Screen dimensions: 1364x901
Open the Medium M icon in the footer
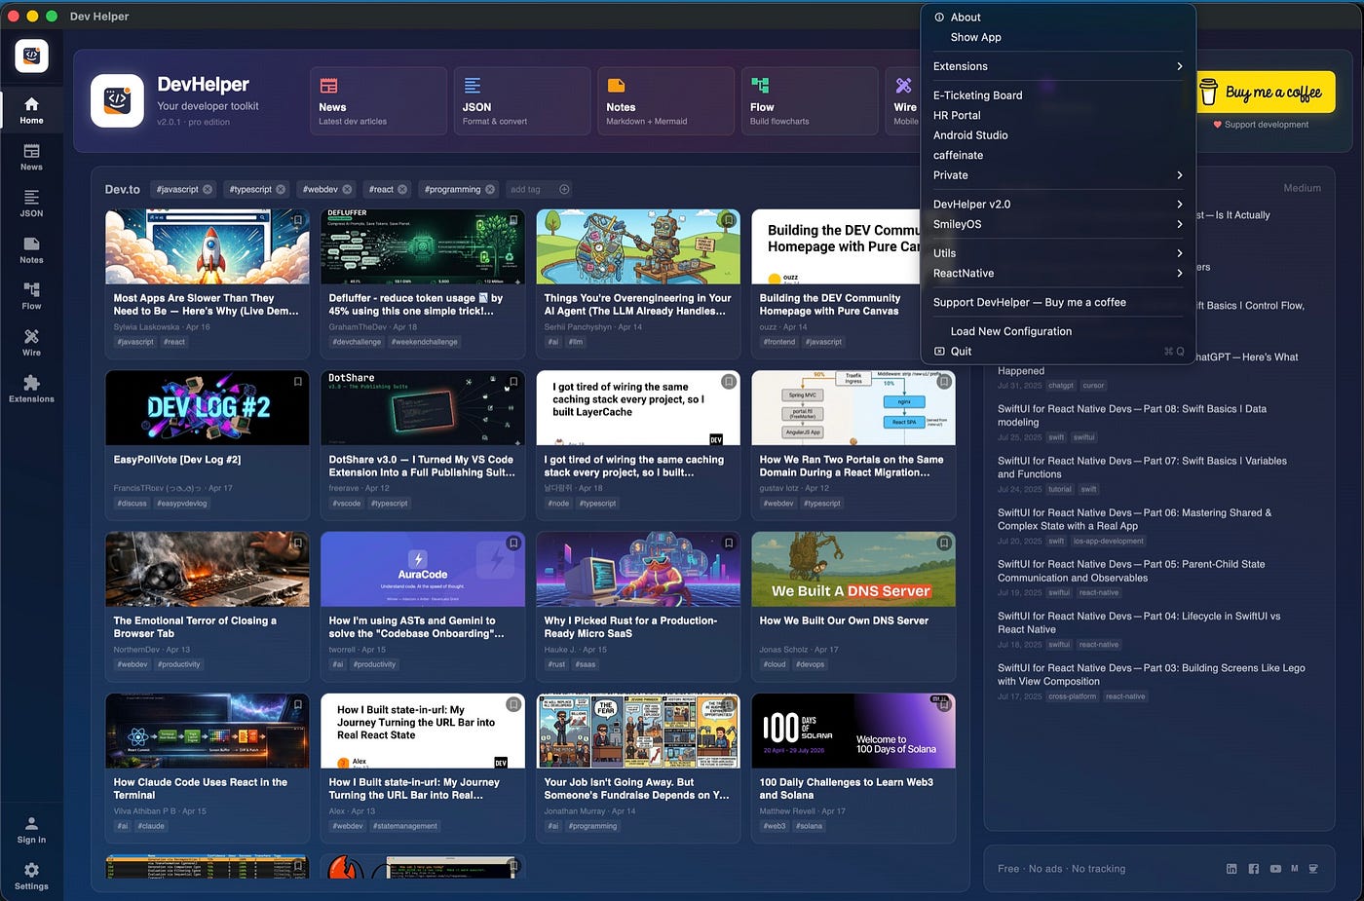[x=1295, y=868]
